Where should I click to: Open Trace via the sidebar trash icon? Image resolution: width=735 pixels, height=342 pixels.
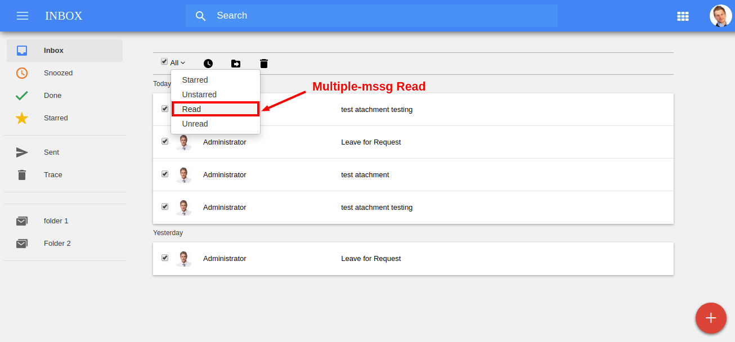pyautogui.click(x=22, y=175)
